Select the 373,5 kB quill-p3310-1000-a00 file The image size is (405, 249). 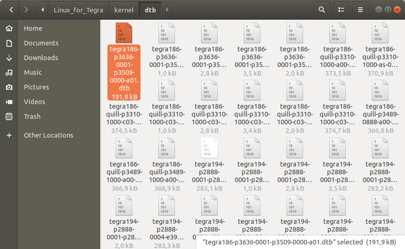[337, 50]
